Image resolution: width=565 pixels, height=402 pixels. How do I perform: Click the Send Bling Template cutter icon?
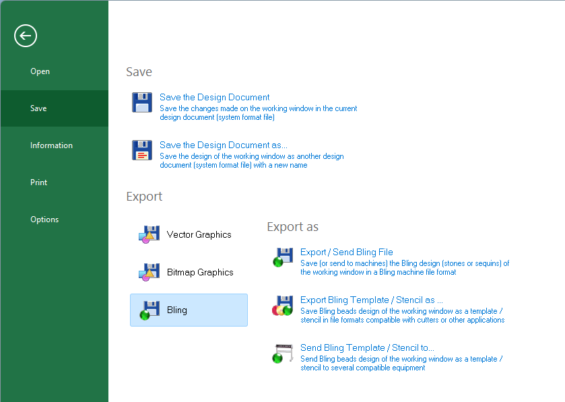(x=283, y=353)
